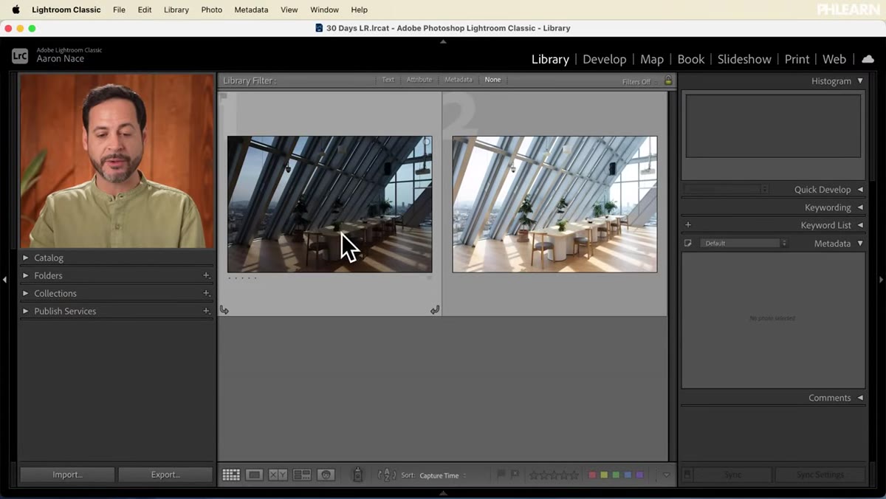
Task: Click the metadata preset edit icon
Action: pyautogui.click(x=688, y=243)
